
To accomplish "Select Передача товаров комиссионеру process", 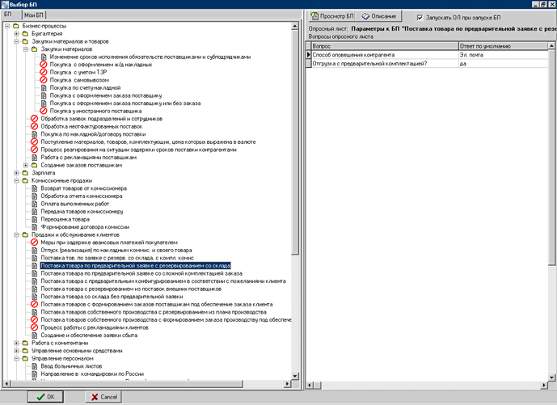I will click(82, 212).
